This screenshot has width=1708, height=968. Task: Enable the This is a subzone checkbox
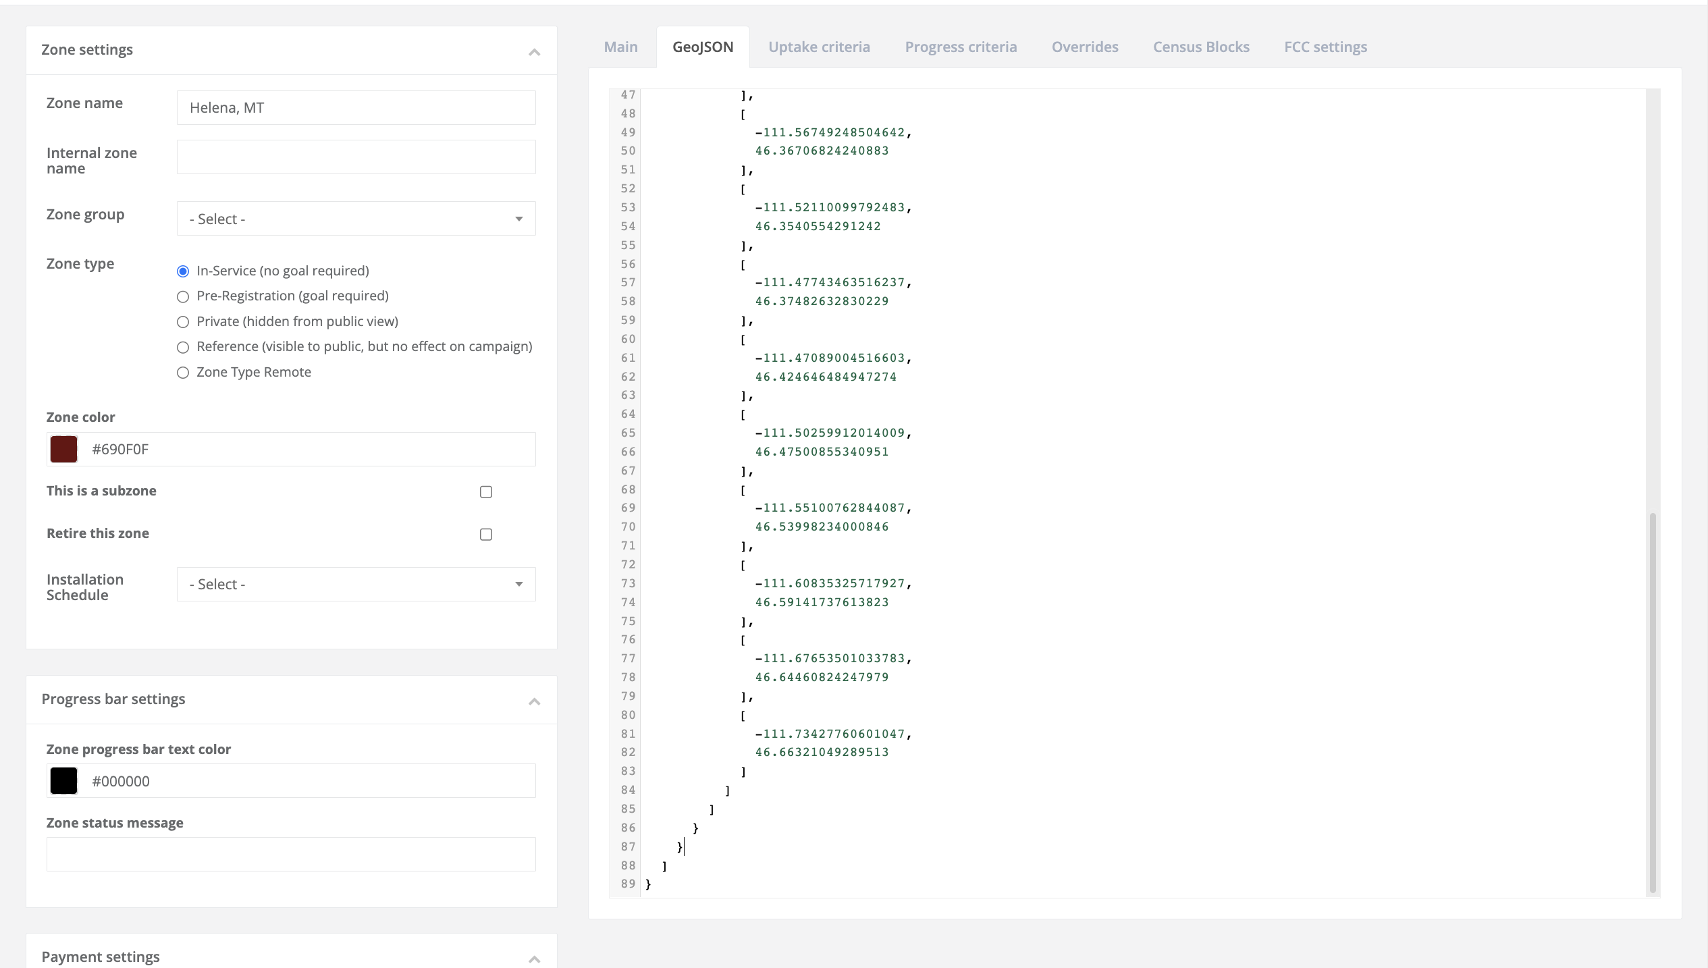485,492
